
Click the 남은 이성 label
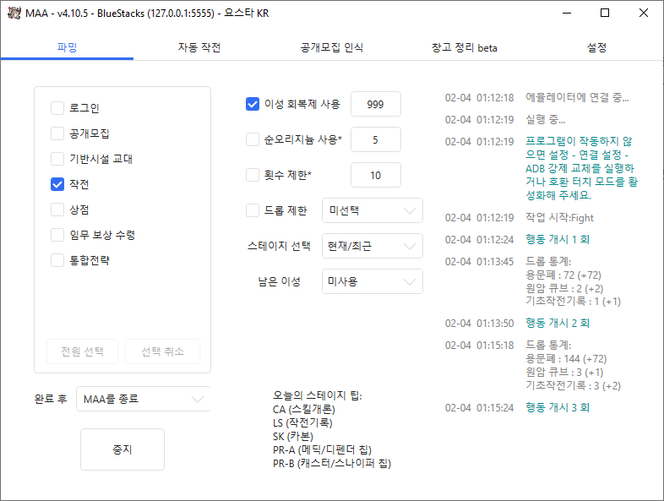(x=279, y=281)
